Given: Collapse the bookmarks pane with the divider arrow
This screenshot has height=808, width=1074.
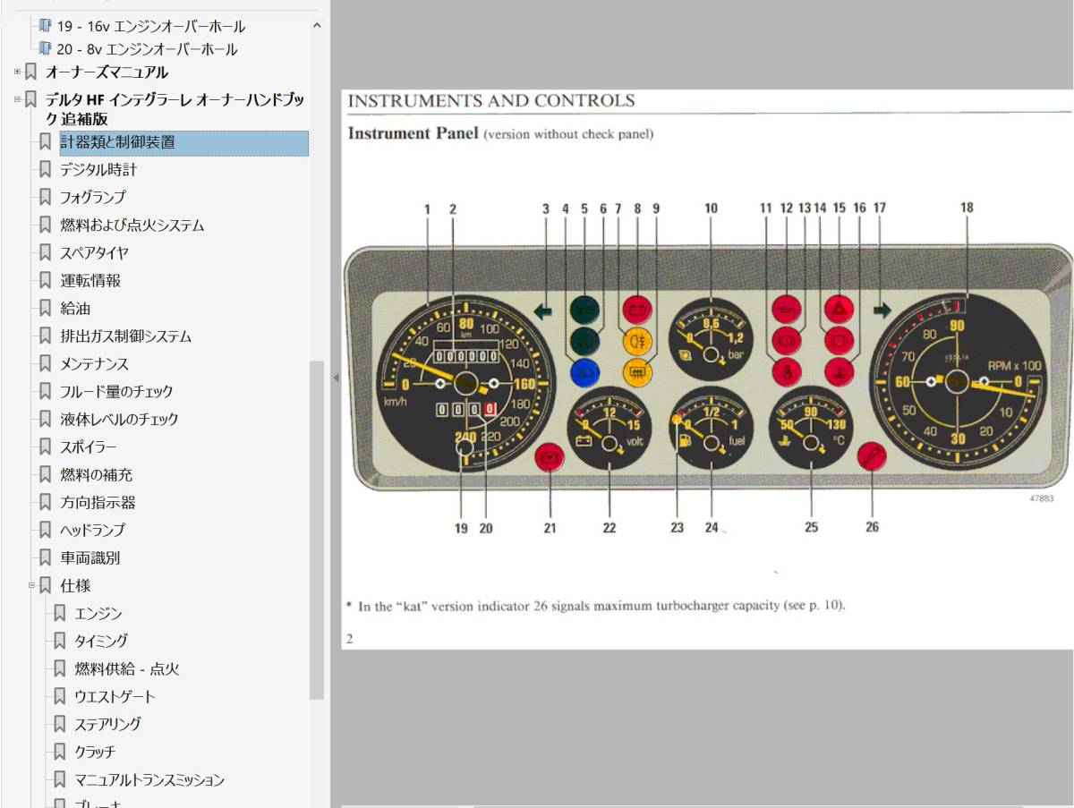Looking at the screenshot, I should [x=336, y=378].
